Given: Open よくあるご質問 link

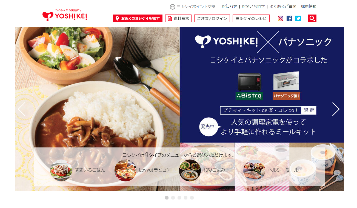Looking at the screenshot, I should tap(283, 6).
